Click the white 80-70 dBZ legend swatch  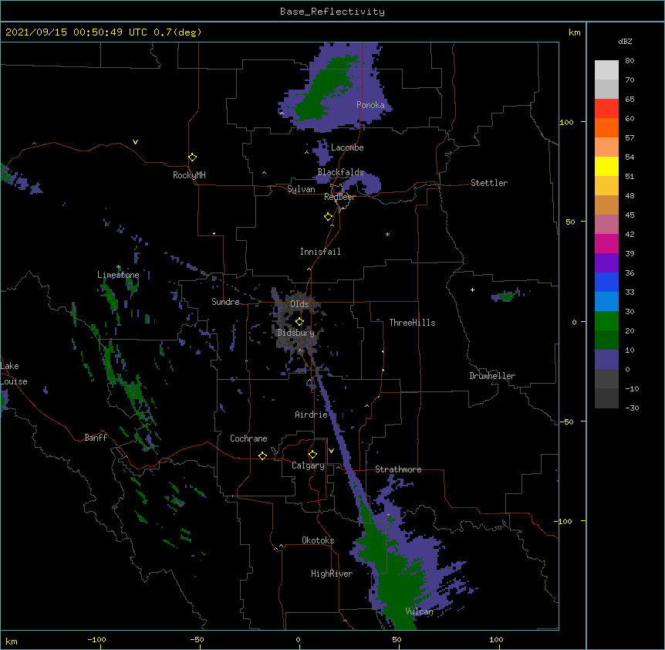606,70
